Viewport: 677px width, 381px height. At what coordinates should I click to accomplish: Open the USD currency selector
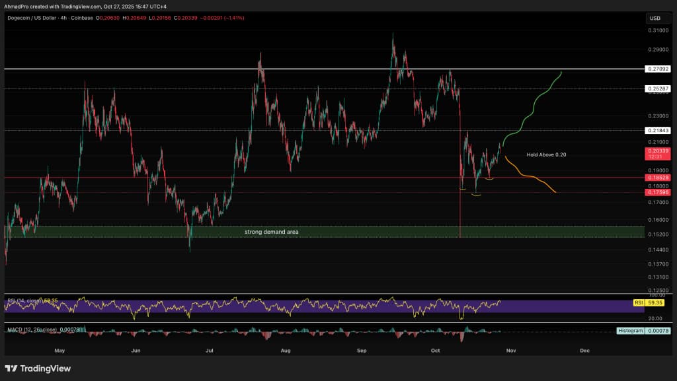655,18
